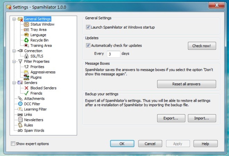Click the Cancel button
The image size is (229, 156).
[150, 143]
